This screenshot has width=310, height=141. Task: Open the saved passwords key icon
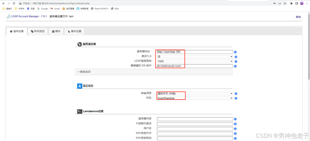click(x=275, y=3)
